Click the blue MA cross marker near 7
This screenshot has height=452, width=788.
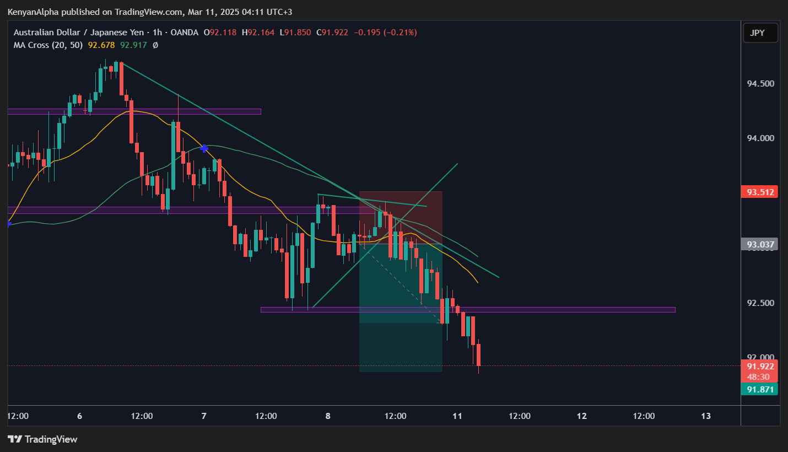pyautogui.click(x=204, y=148)
